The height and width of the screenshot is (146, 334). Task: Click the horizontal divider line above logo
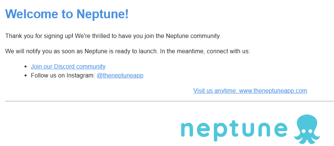click(170, 101)
